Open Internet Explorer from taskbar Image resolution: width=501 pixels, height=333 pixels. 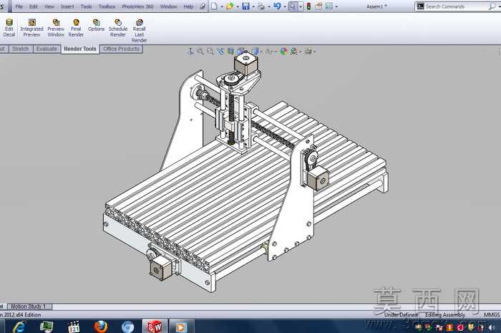(20, 327)
